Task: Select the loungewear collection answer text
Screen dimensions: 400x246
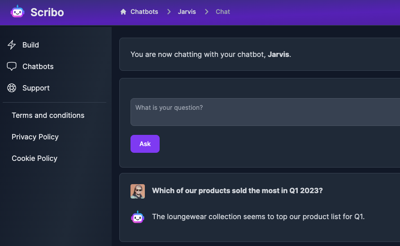Action: [x=258, y=217]
